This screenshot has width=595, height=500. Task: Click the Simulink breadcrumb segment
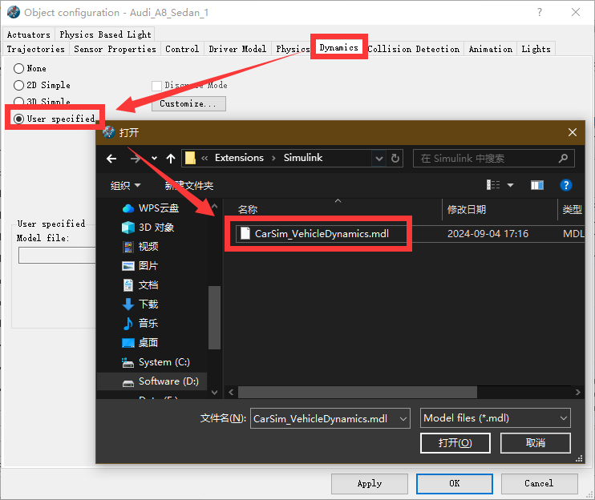[x=303, y=158]
